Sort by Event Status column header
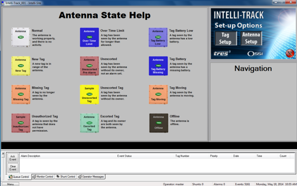297x186 pixels. point(145,156)
